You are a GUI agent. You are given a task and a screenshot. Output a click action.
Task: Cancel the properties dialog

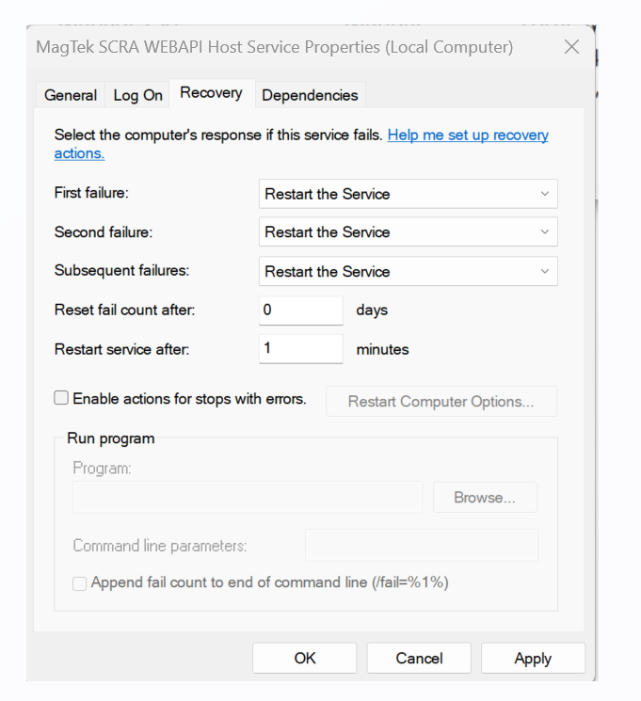pos(419,659)
